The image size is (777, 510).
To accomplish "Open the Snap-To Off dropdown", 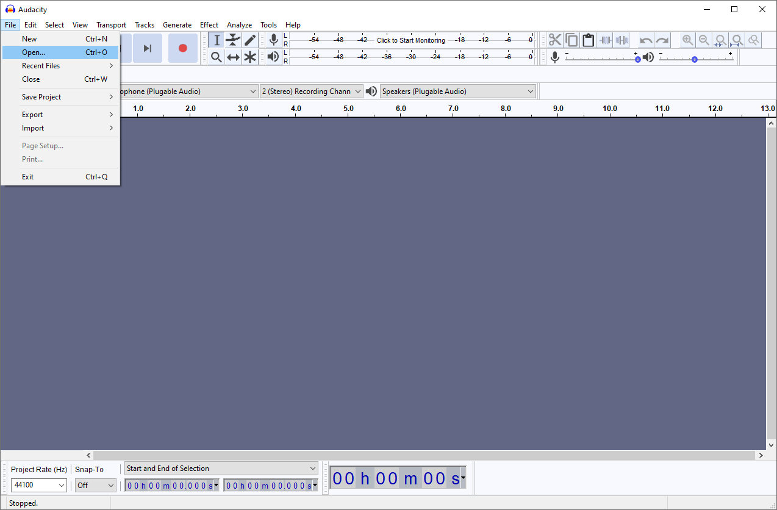I will tap(96, 486).
